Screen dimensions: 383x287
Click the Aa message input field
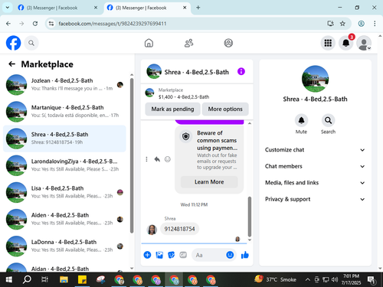209,255
